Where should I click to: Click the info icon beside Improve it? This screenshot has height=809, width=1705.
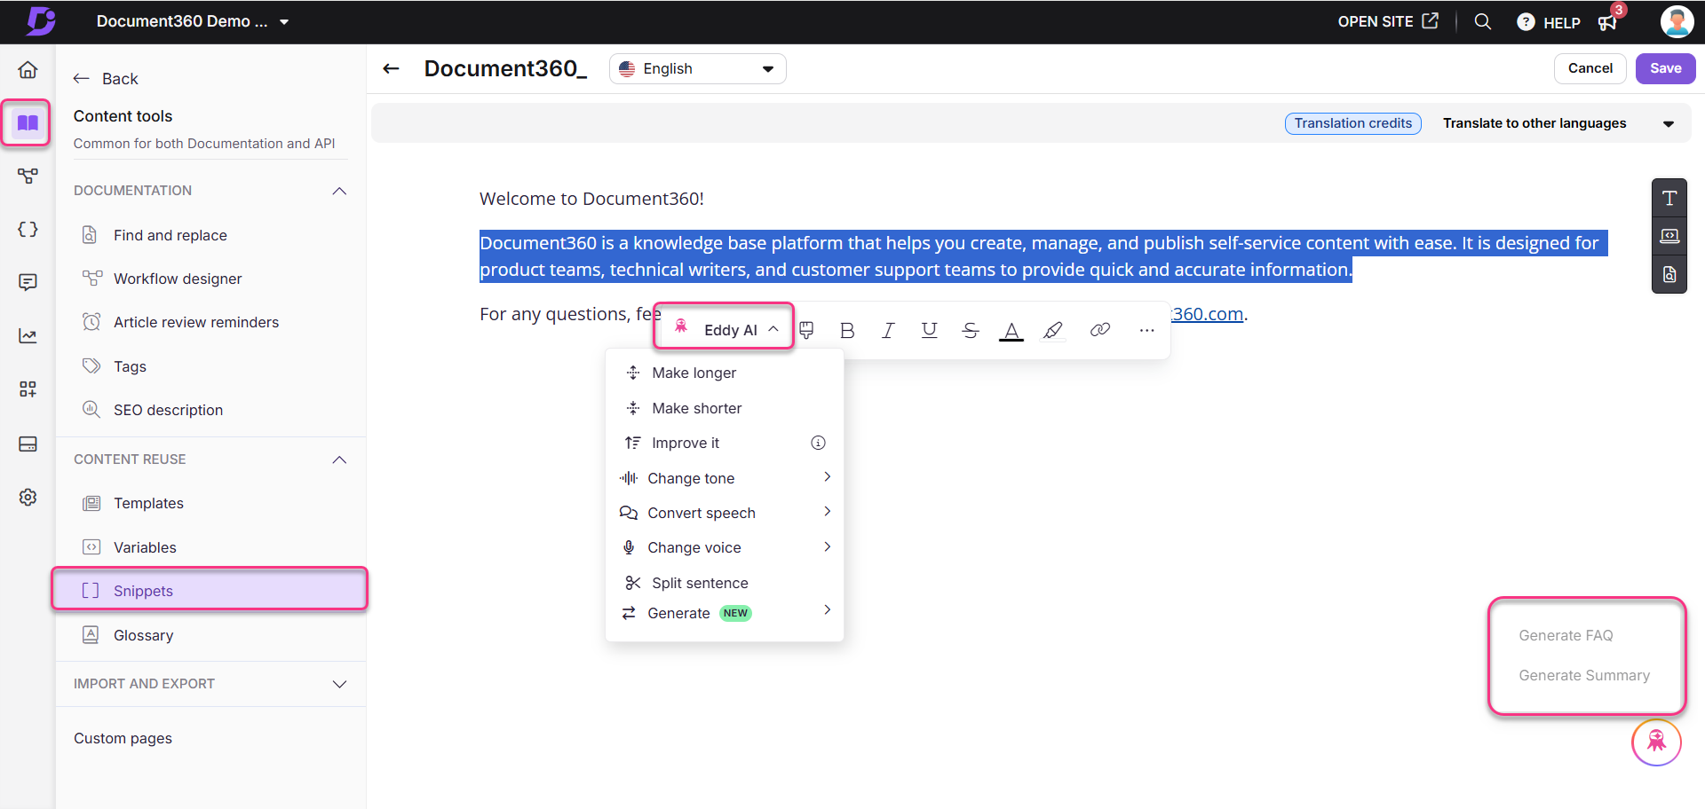(x=818, y=443)
